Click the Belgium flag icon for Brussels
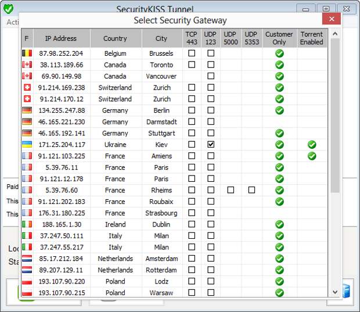Screen dimensions: 360x312 pyautogui.click(x=27, y=53)
